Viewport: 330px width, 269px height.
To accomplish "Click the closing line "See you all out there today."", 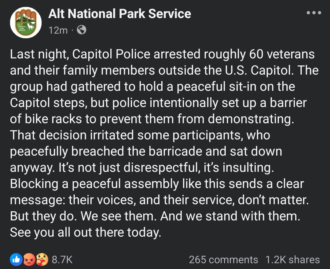I will [86, 232].
